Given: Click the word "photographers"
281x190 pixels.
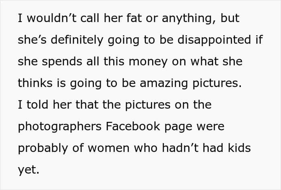Looking at the screenshot, I should (x=60, y=127).
